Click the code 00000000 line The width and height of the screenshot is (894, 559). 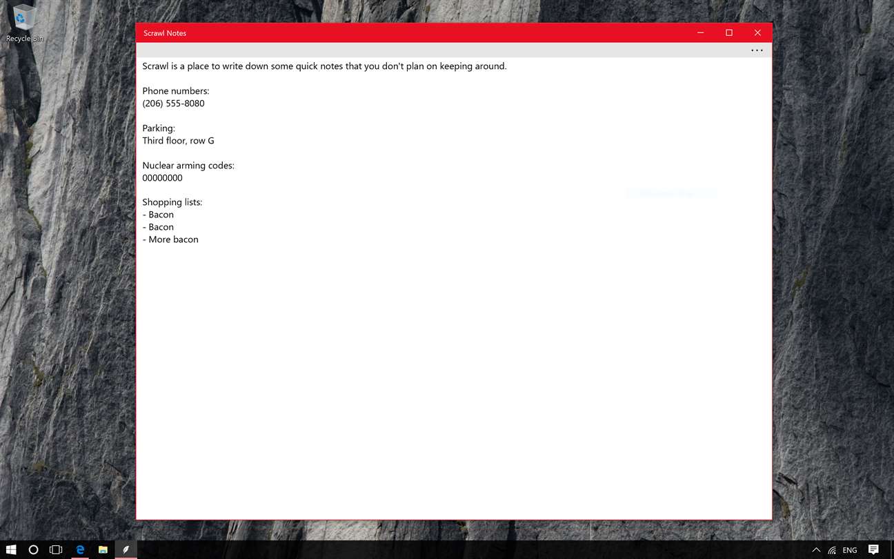coord(162,178)
